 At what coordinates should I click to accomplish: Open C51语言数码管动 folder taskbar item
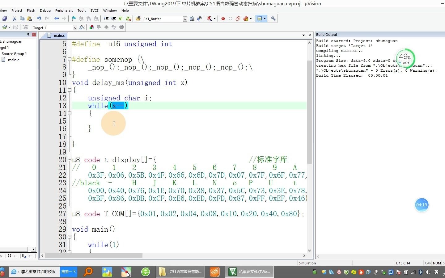point(180,272)
